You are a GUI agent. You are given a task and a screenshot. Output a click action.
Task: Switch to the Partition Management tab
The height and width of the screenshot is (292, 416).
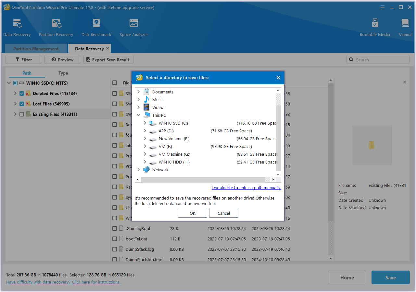click(36, 49)
